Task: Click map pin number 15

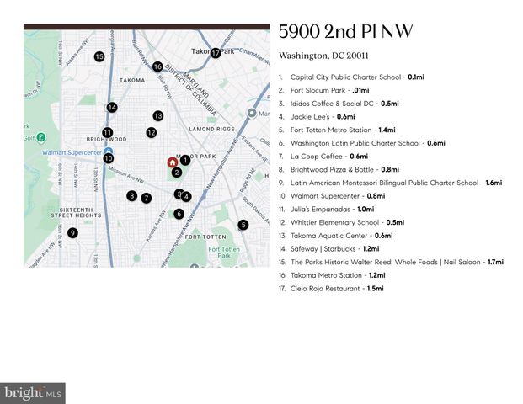Action: click(x=99, y=57)
